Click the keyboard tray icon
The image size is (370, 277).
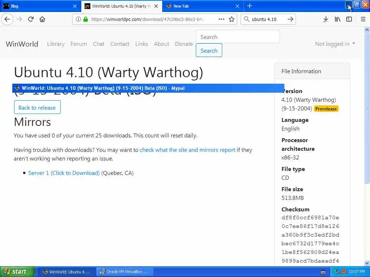pos(323,272)
